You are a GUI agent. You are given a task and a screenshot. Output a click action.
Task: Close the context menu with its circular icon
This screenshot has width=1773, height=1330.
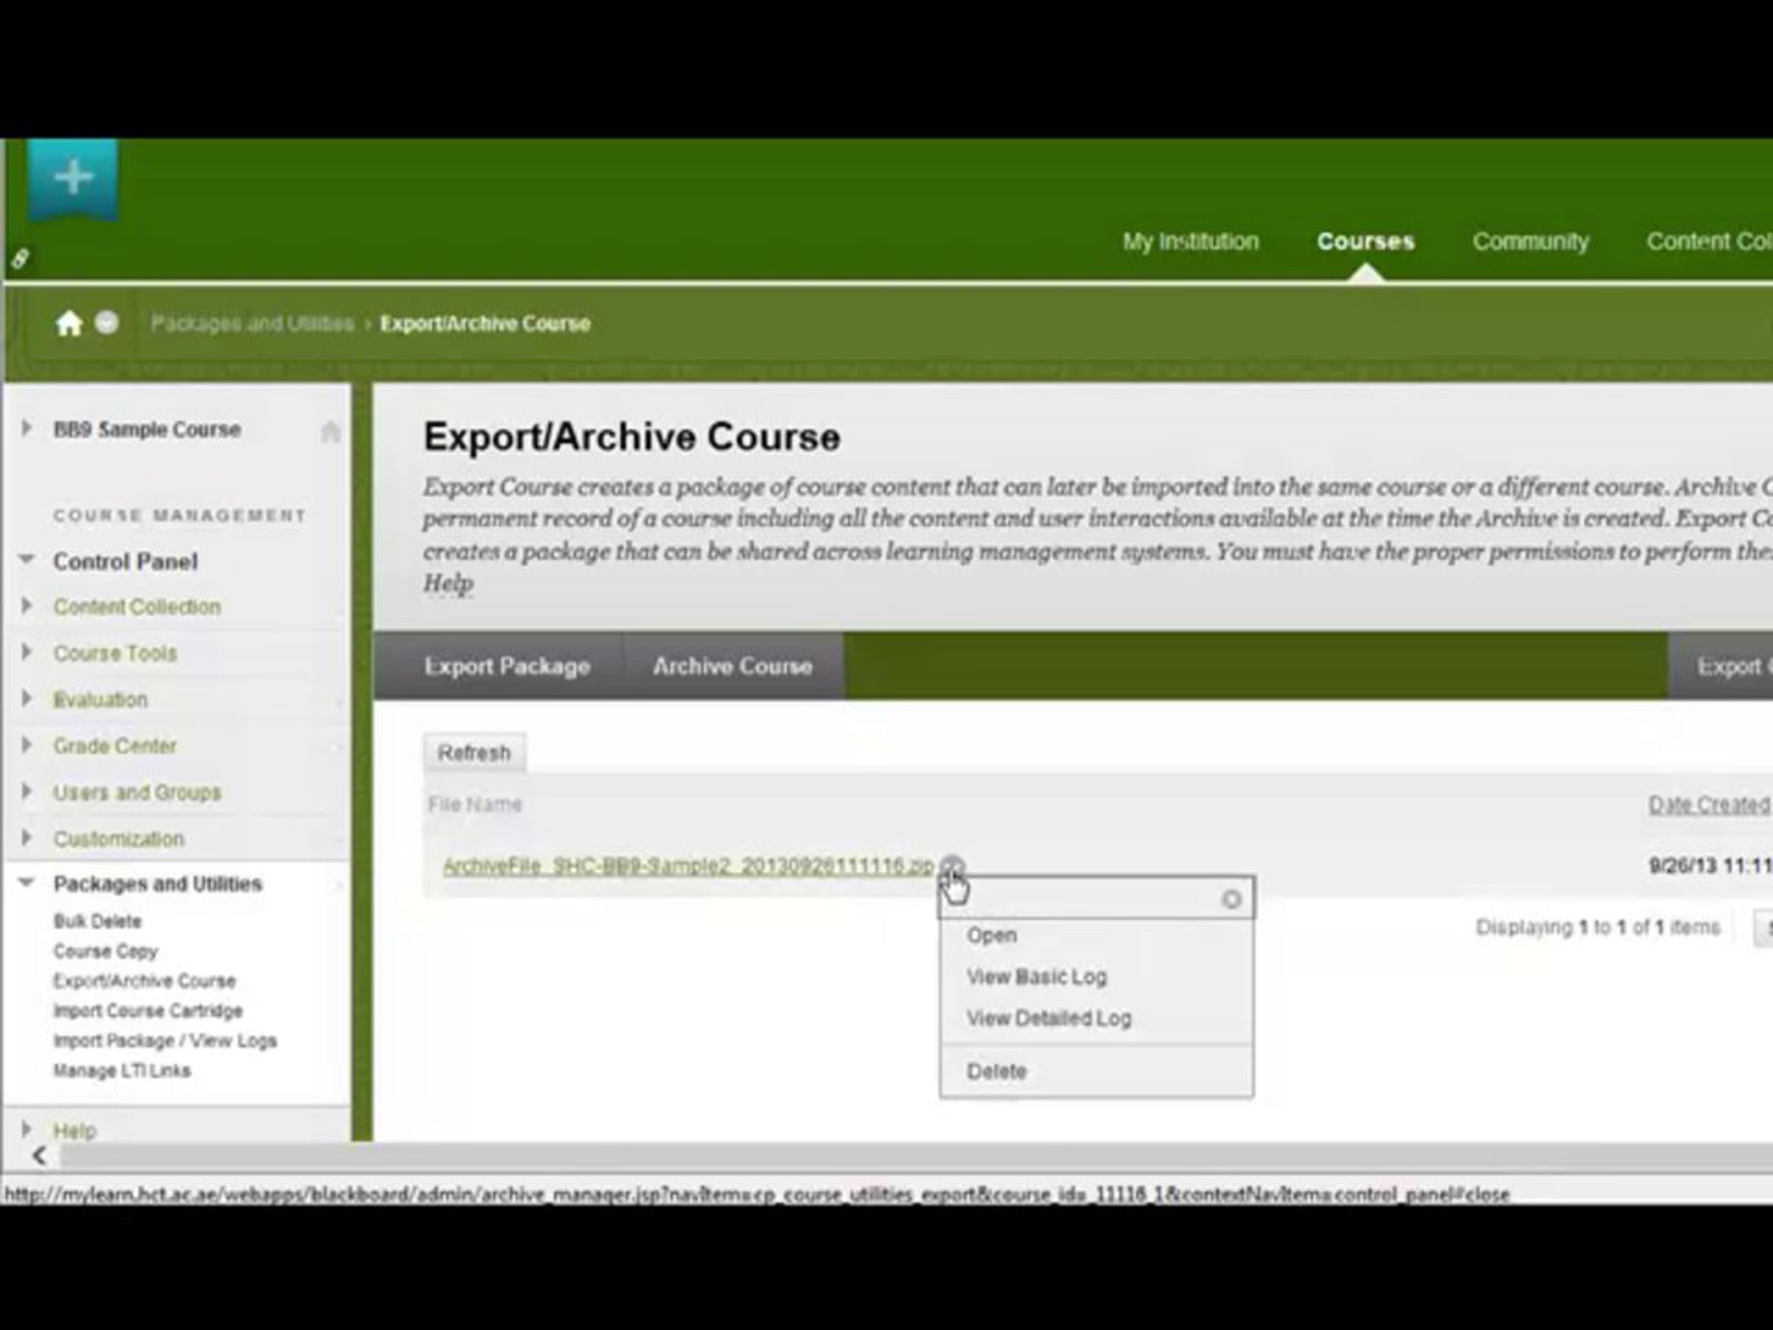1231,899
